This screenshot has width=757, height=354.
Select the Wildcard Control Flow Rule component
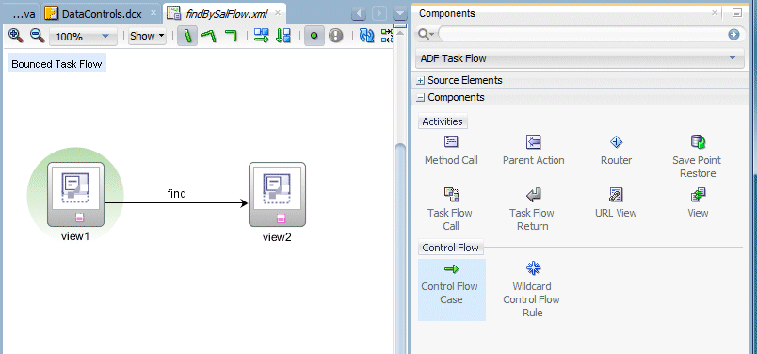pos(532,290)
